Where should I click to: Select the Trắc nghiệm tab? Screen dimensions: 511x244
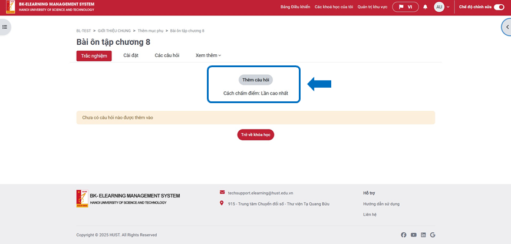point(94,56)
